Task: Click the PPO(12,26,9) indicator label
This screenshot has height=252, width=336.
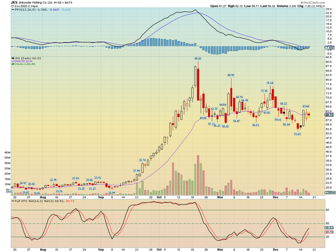Action: (x=25, y=10)
